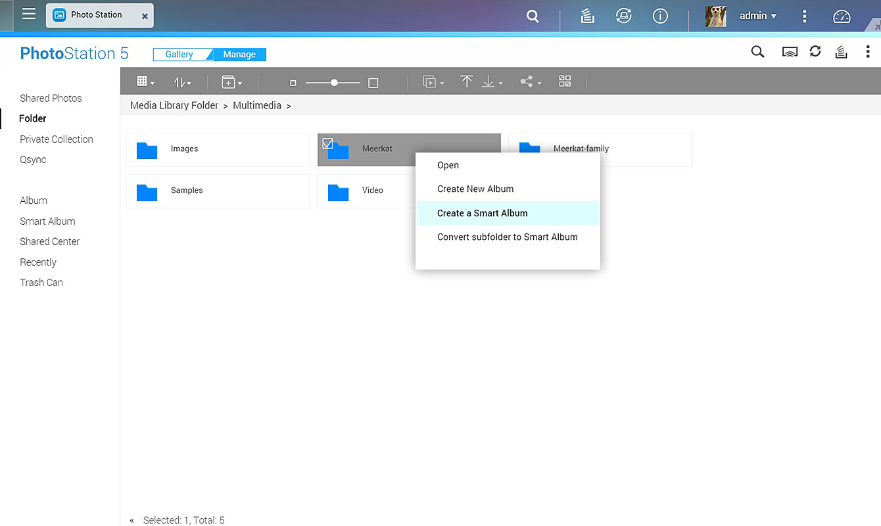Choose Open from context menu
Viewport: 881px width, 526px height.
pos(508,165)
